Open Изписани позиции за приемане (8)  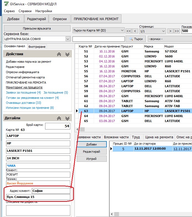pyautogui.click(x=30, y=108)
